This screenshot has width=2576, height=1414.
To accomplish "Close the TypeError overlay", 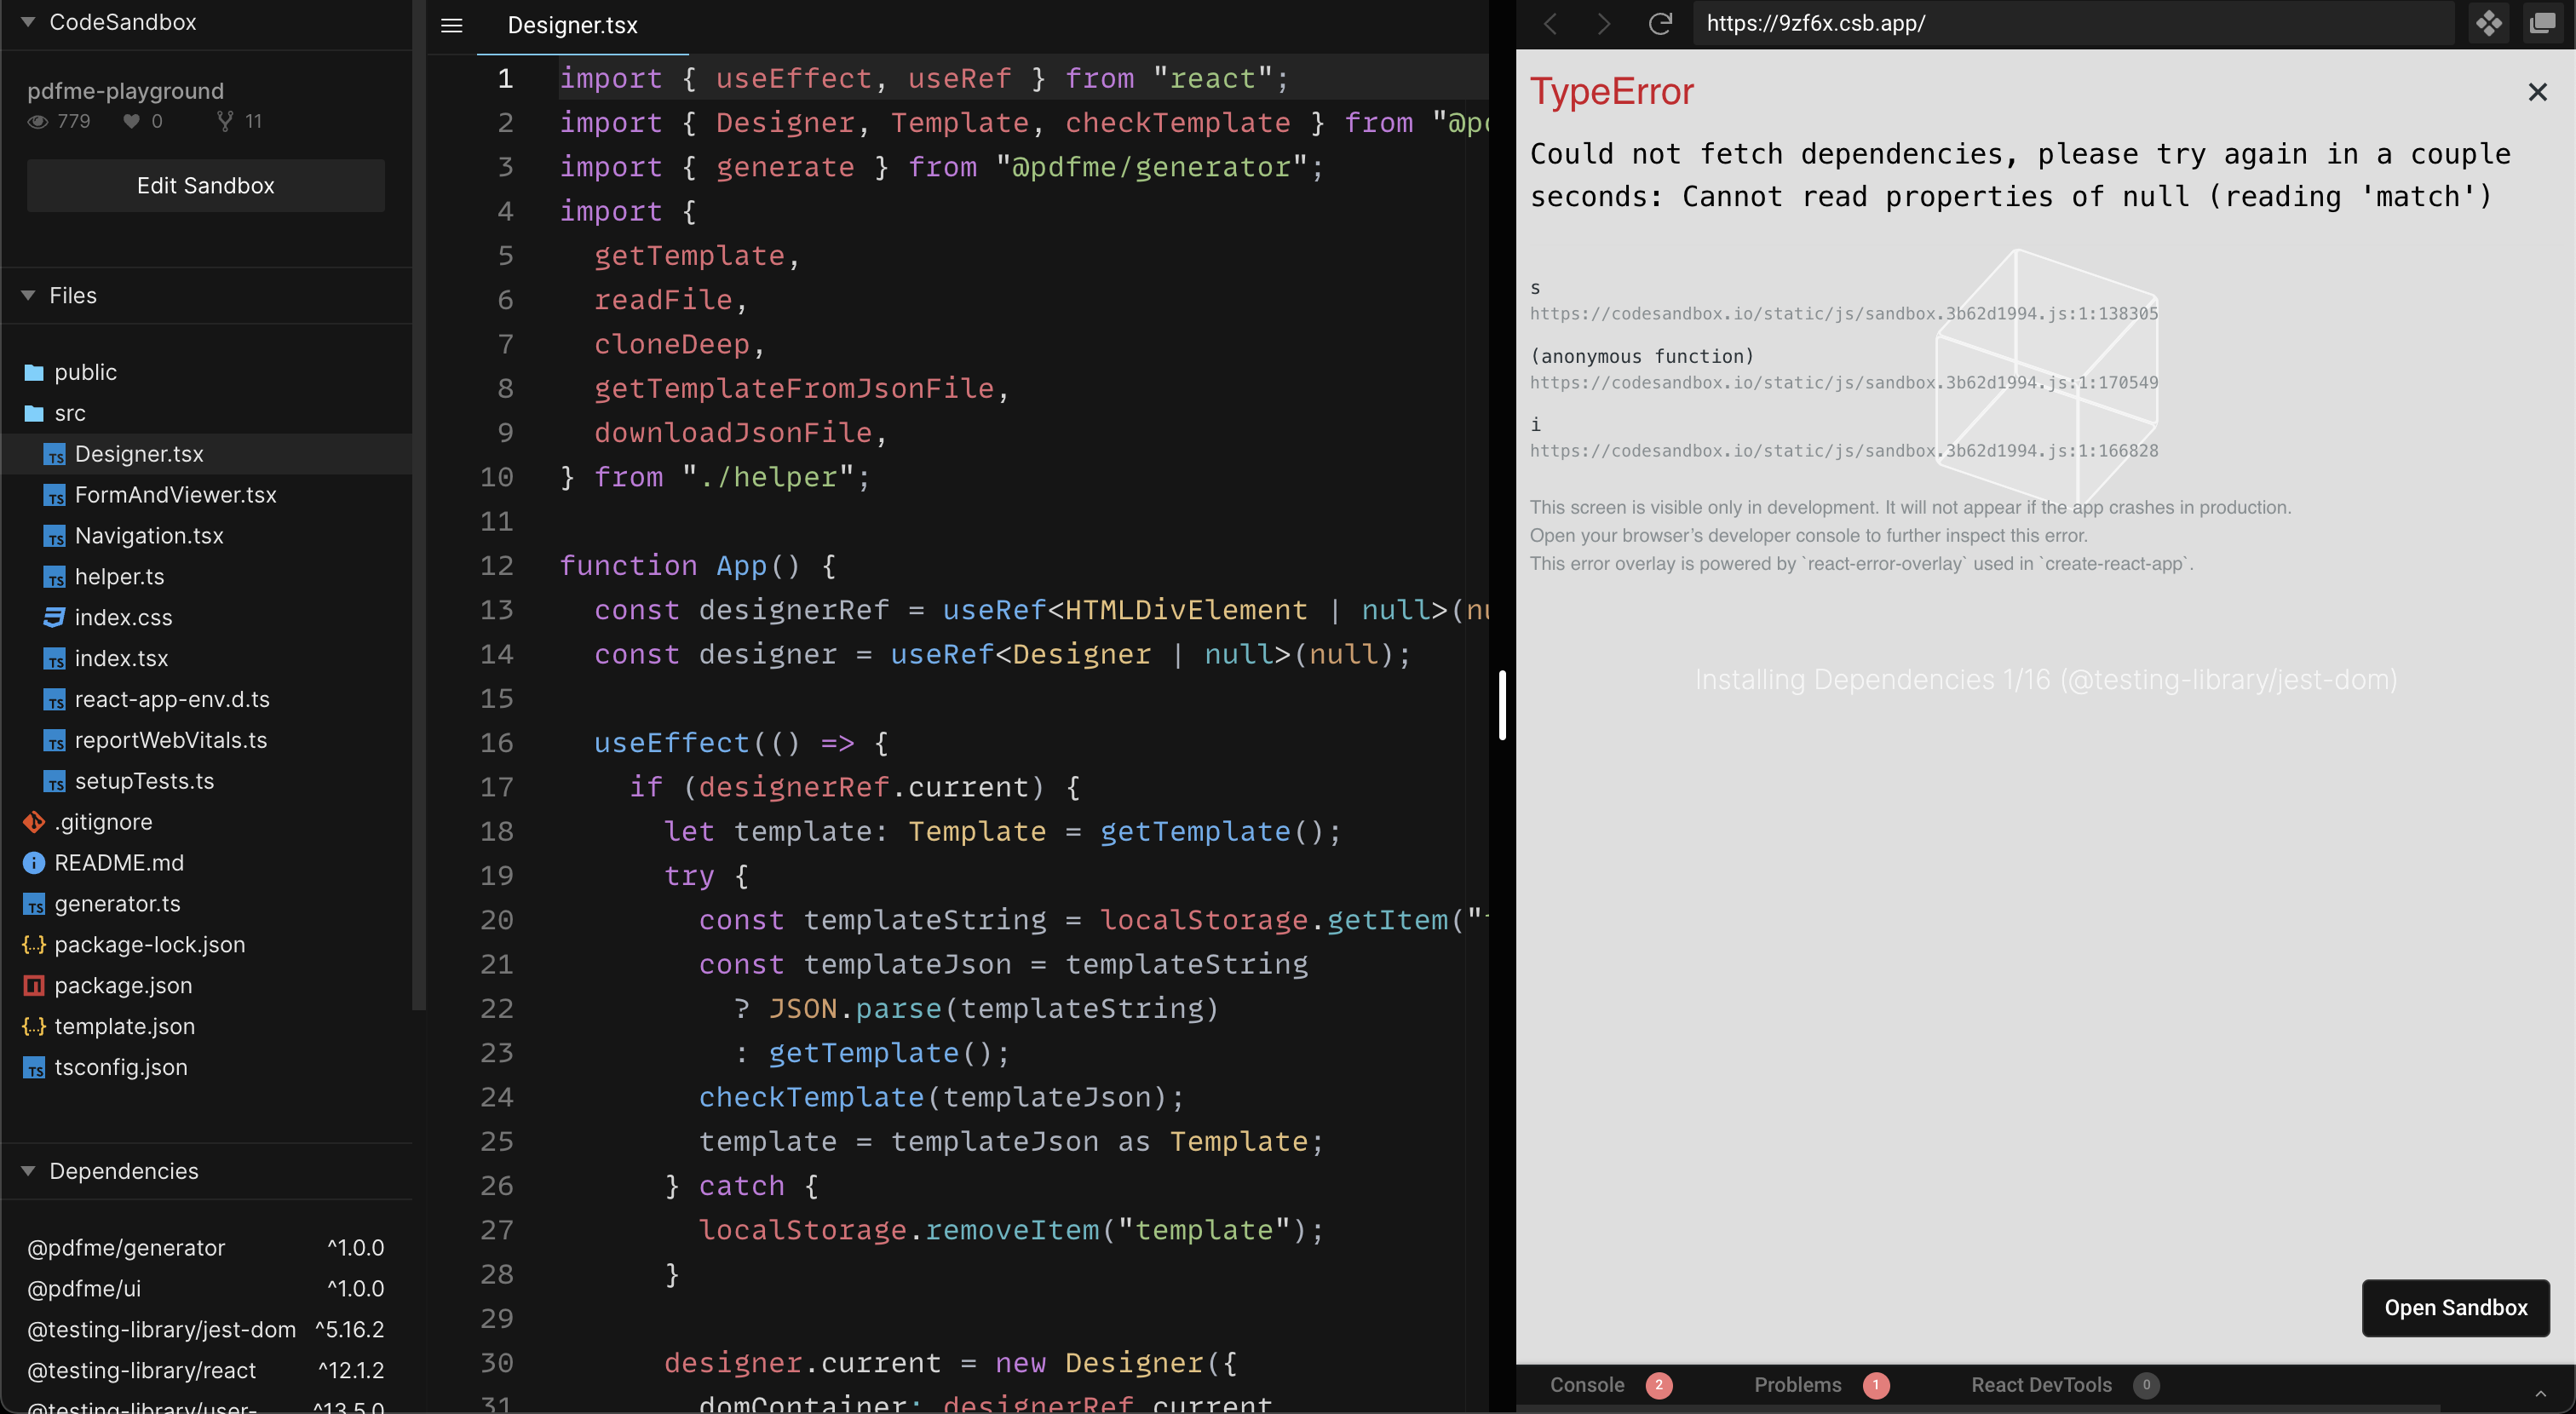I will pos(2537,92).
